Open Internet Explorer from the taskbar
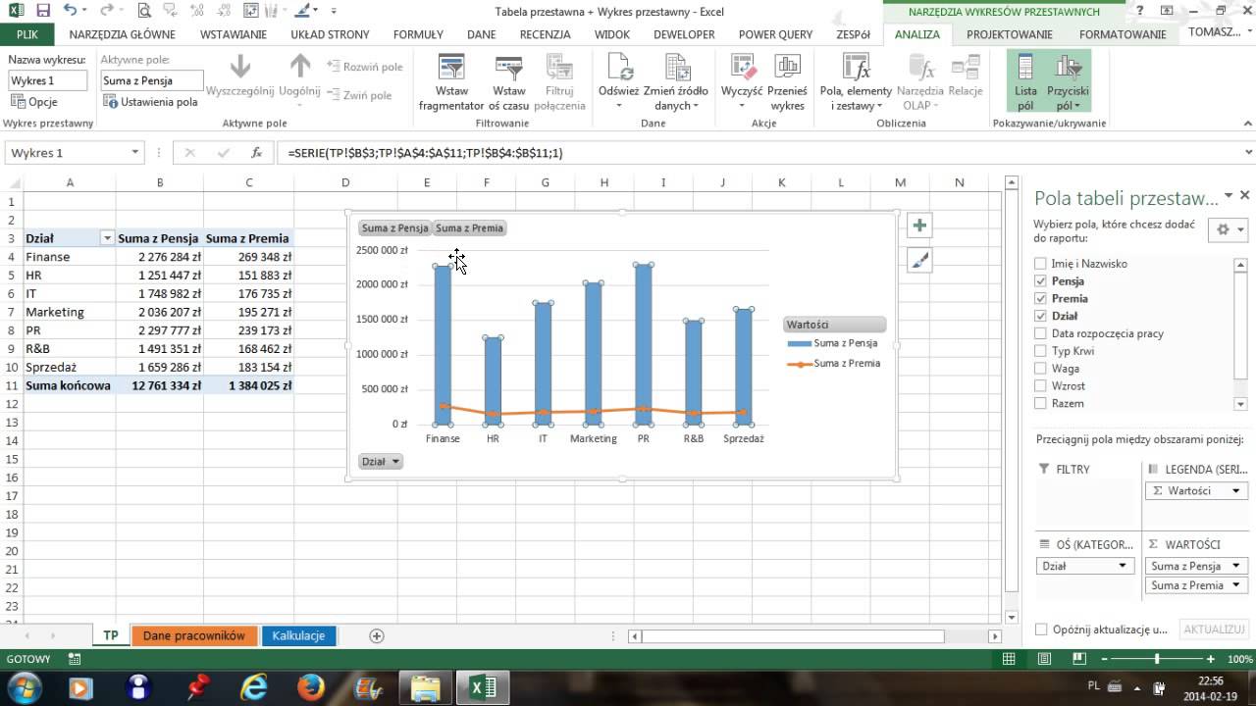Image resolution: width=1256 pixels, height=706 pixels. tap(254, 686)
